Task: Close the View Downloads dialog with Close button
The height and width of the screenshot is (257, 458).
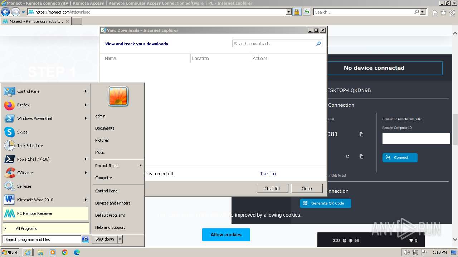Action: point(307,188)
